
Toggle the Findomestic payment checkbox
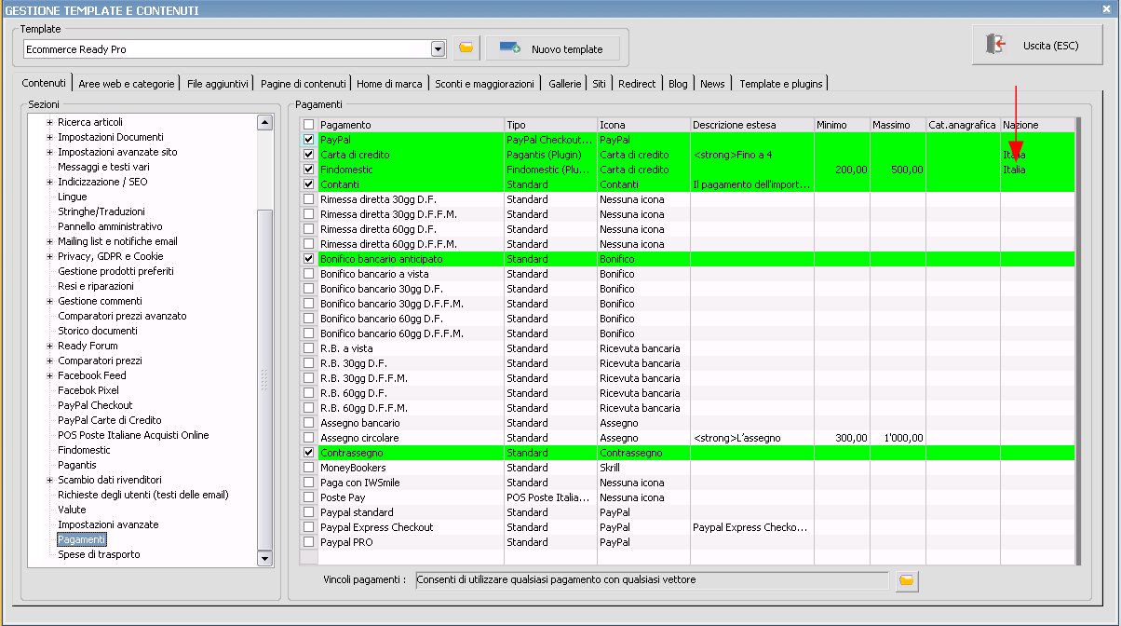pyautogui.click(x=309, y=170)
